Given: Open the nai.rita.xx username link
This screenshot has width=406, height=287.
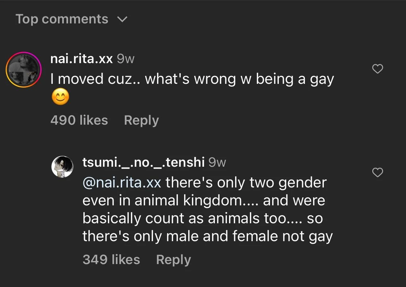Looking at the screenshot, I should pos(82,58).
